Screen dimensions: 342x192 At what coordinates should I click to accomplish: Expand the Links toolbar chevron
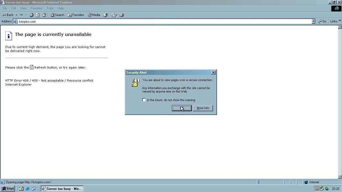coord(340,21)
